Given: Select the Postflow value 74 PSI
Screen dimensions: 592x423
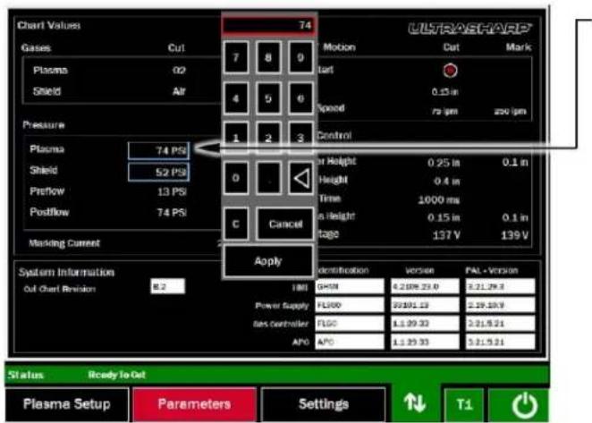Looking at the screenshot, I should (x=172, y=213).
